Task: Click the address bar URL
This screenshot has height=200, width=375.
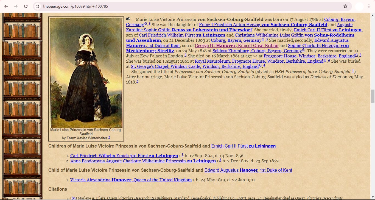Action: pyautogui.click(x=75, y=6)
